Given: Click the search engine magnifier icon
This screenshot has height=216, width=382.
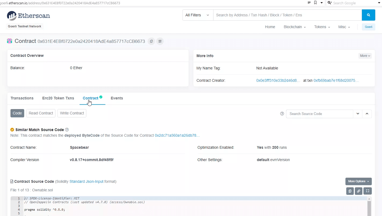Looking at the screenshot, I should (330, 3).
